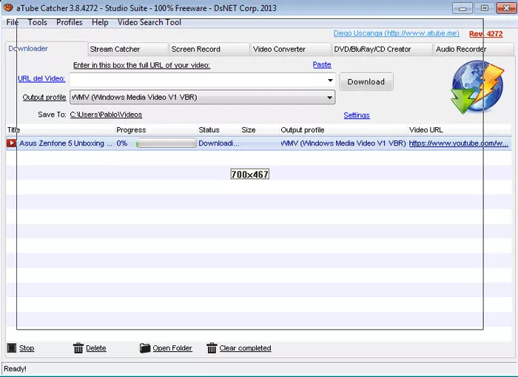Open the Profiles menu
Image resolution: width=518 pixels, height=377 pixels.
click(x=70, y=22)
